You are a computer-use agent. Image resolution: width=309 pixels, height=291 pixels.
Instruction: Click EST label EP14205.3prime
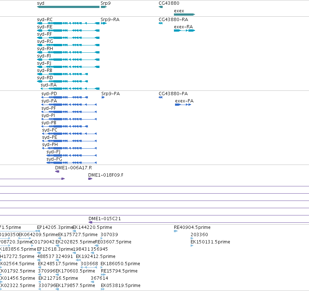point(55,227)
